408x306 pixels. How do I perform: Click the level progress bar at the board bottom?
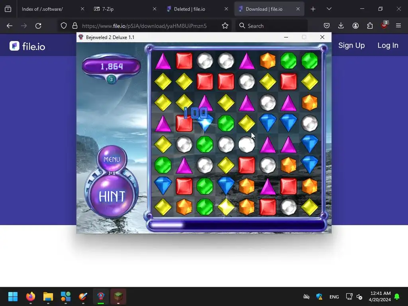[237, 225]
